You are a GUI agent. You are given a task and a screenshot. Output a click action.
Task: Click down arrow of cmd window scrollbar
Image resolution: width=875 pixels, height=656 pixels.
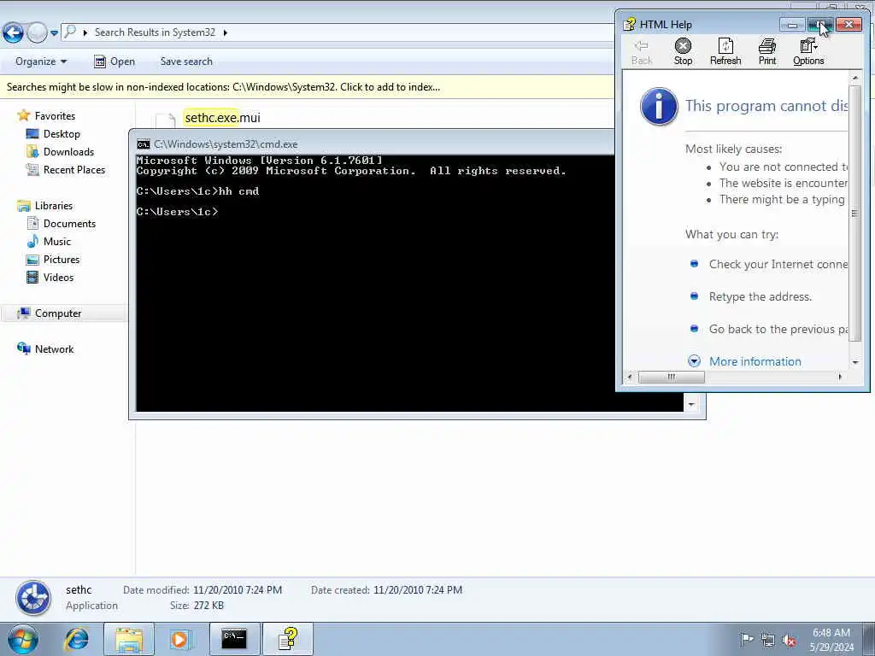click(691, 404)
